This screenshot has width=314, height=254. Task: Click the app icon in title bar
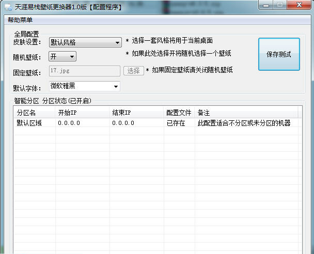tap(8, 7)
